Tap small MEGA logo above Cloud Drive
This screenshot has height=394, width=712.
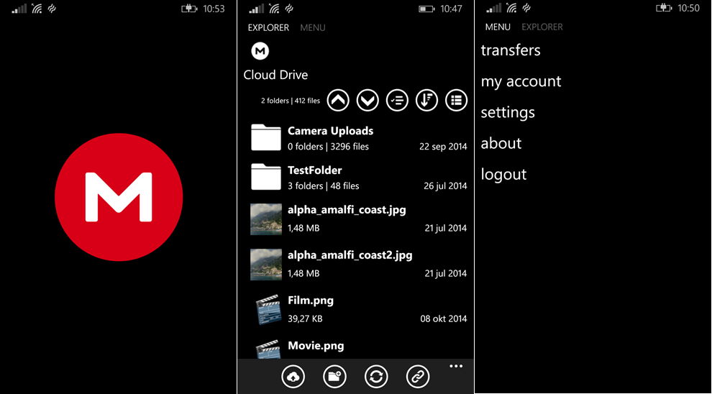pos(260,51)
